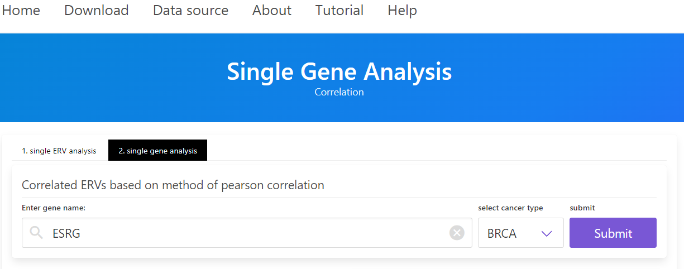
Task: Navigate to Data source page
Action: coord(190,11)
